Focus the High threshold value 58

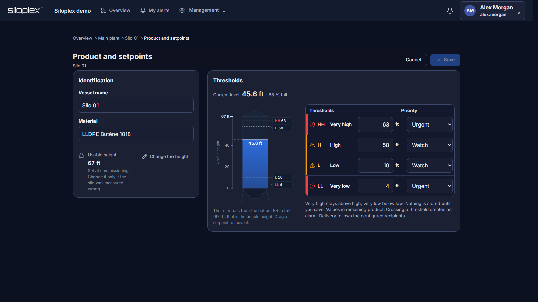tap(376, 145)
